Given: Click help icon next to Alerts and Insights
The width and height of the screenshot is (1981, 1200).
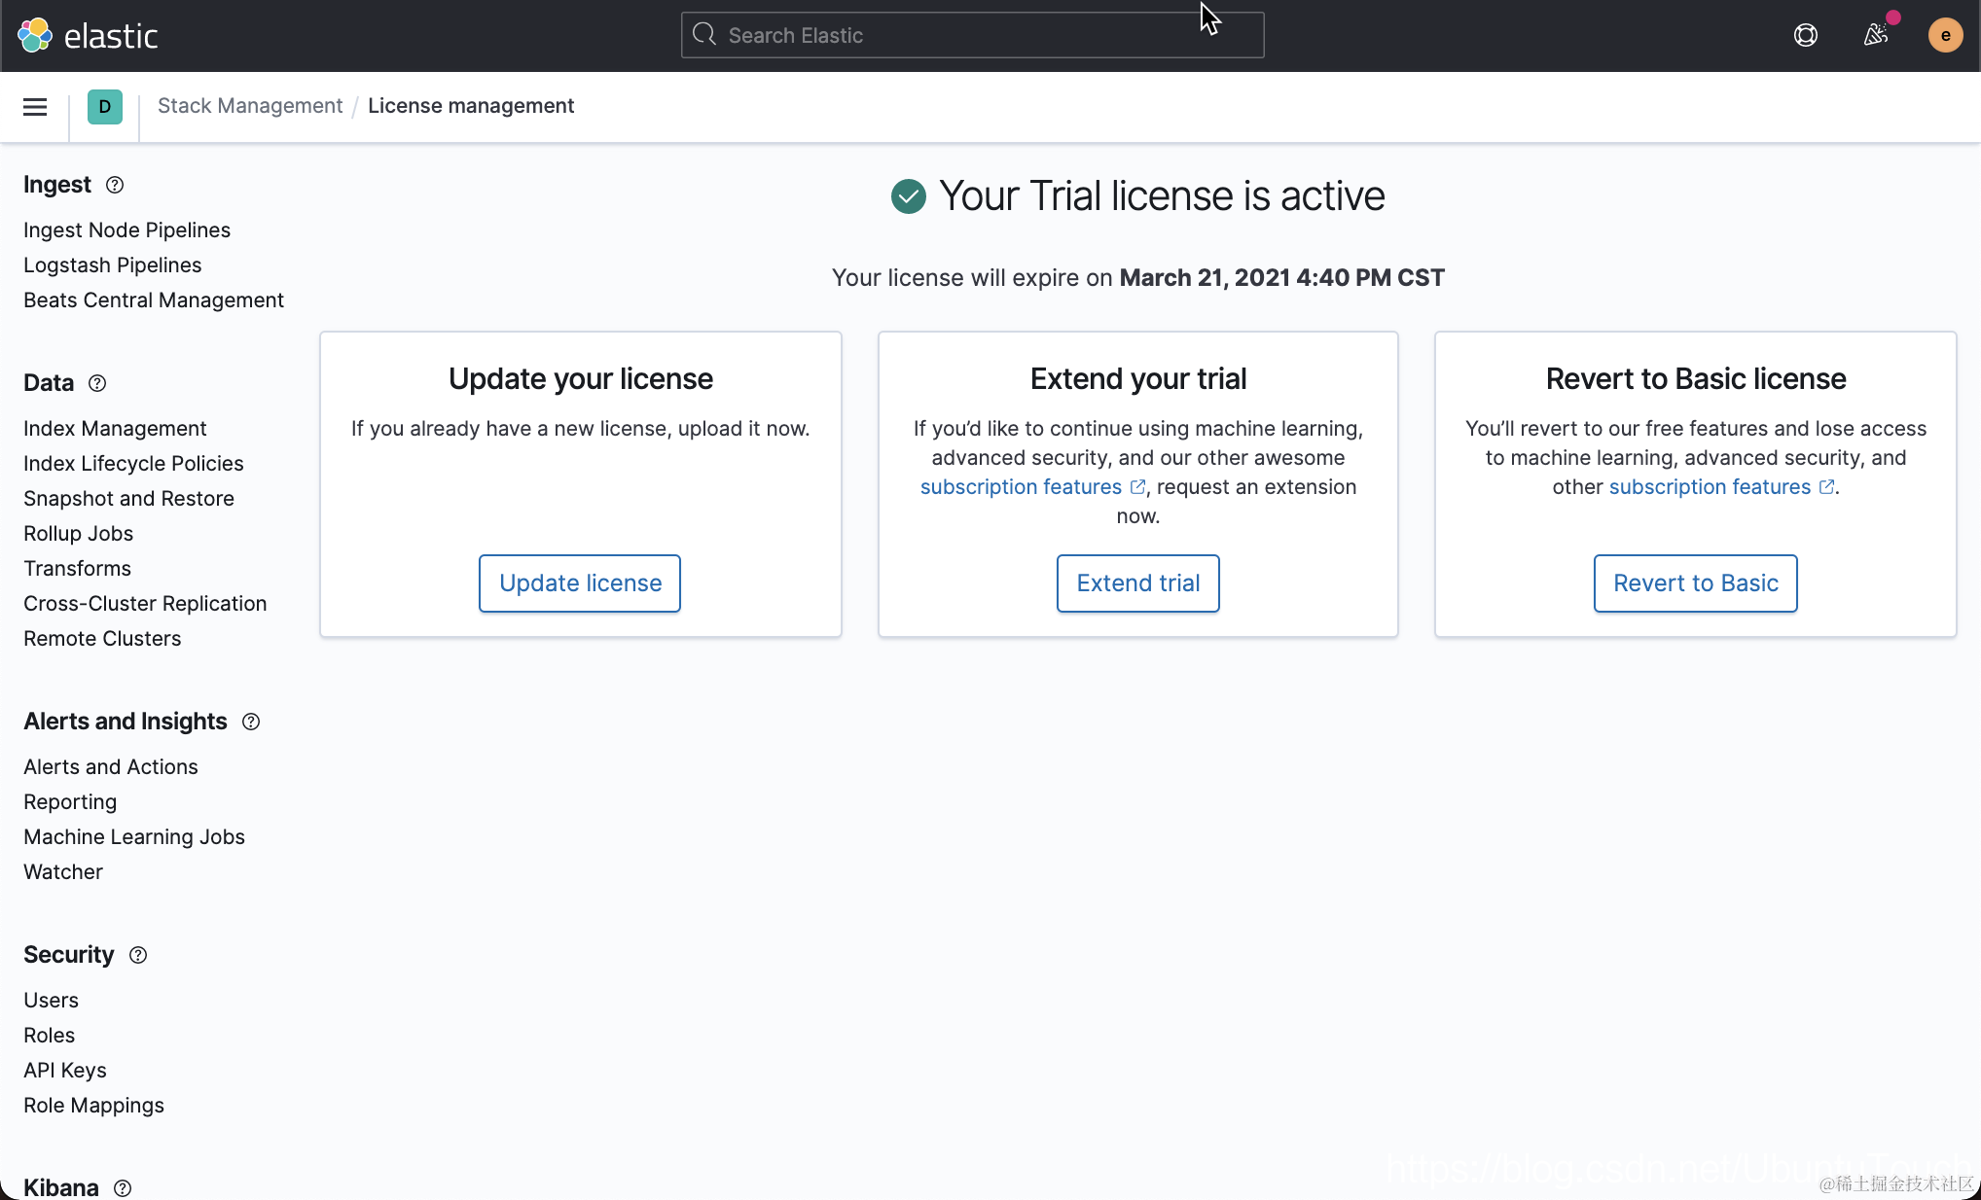Looking at the screenshot, I should (251, 722).
